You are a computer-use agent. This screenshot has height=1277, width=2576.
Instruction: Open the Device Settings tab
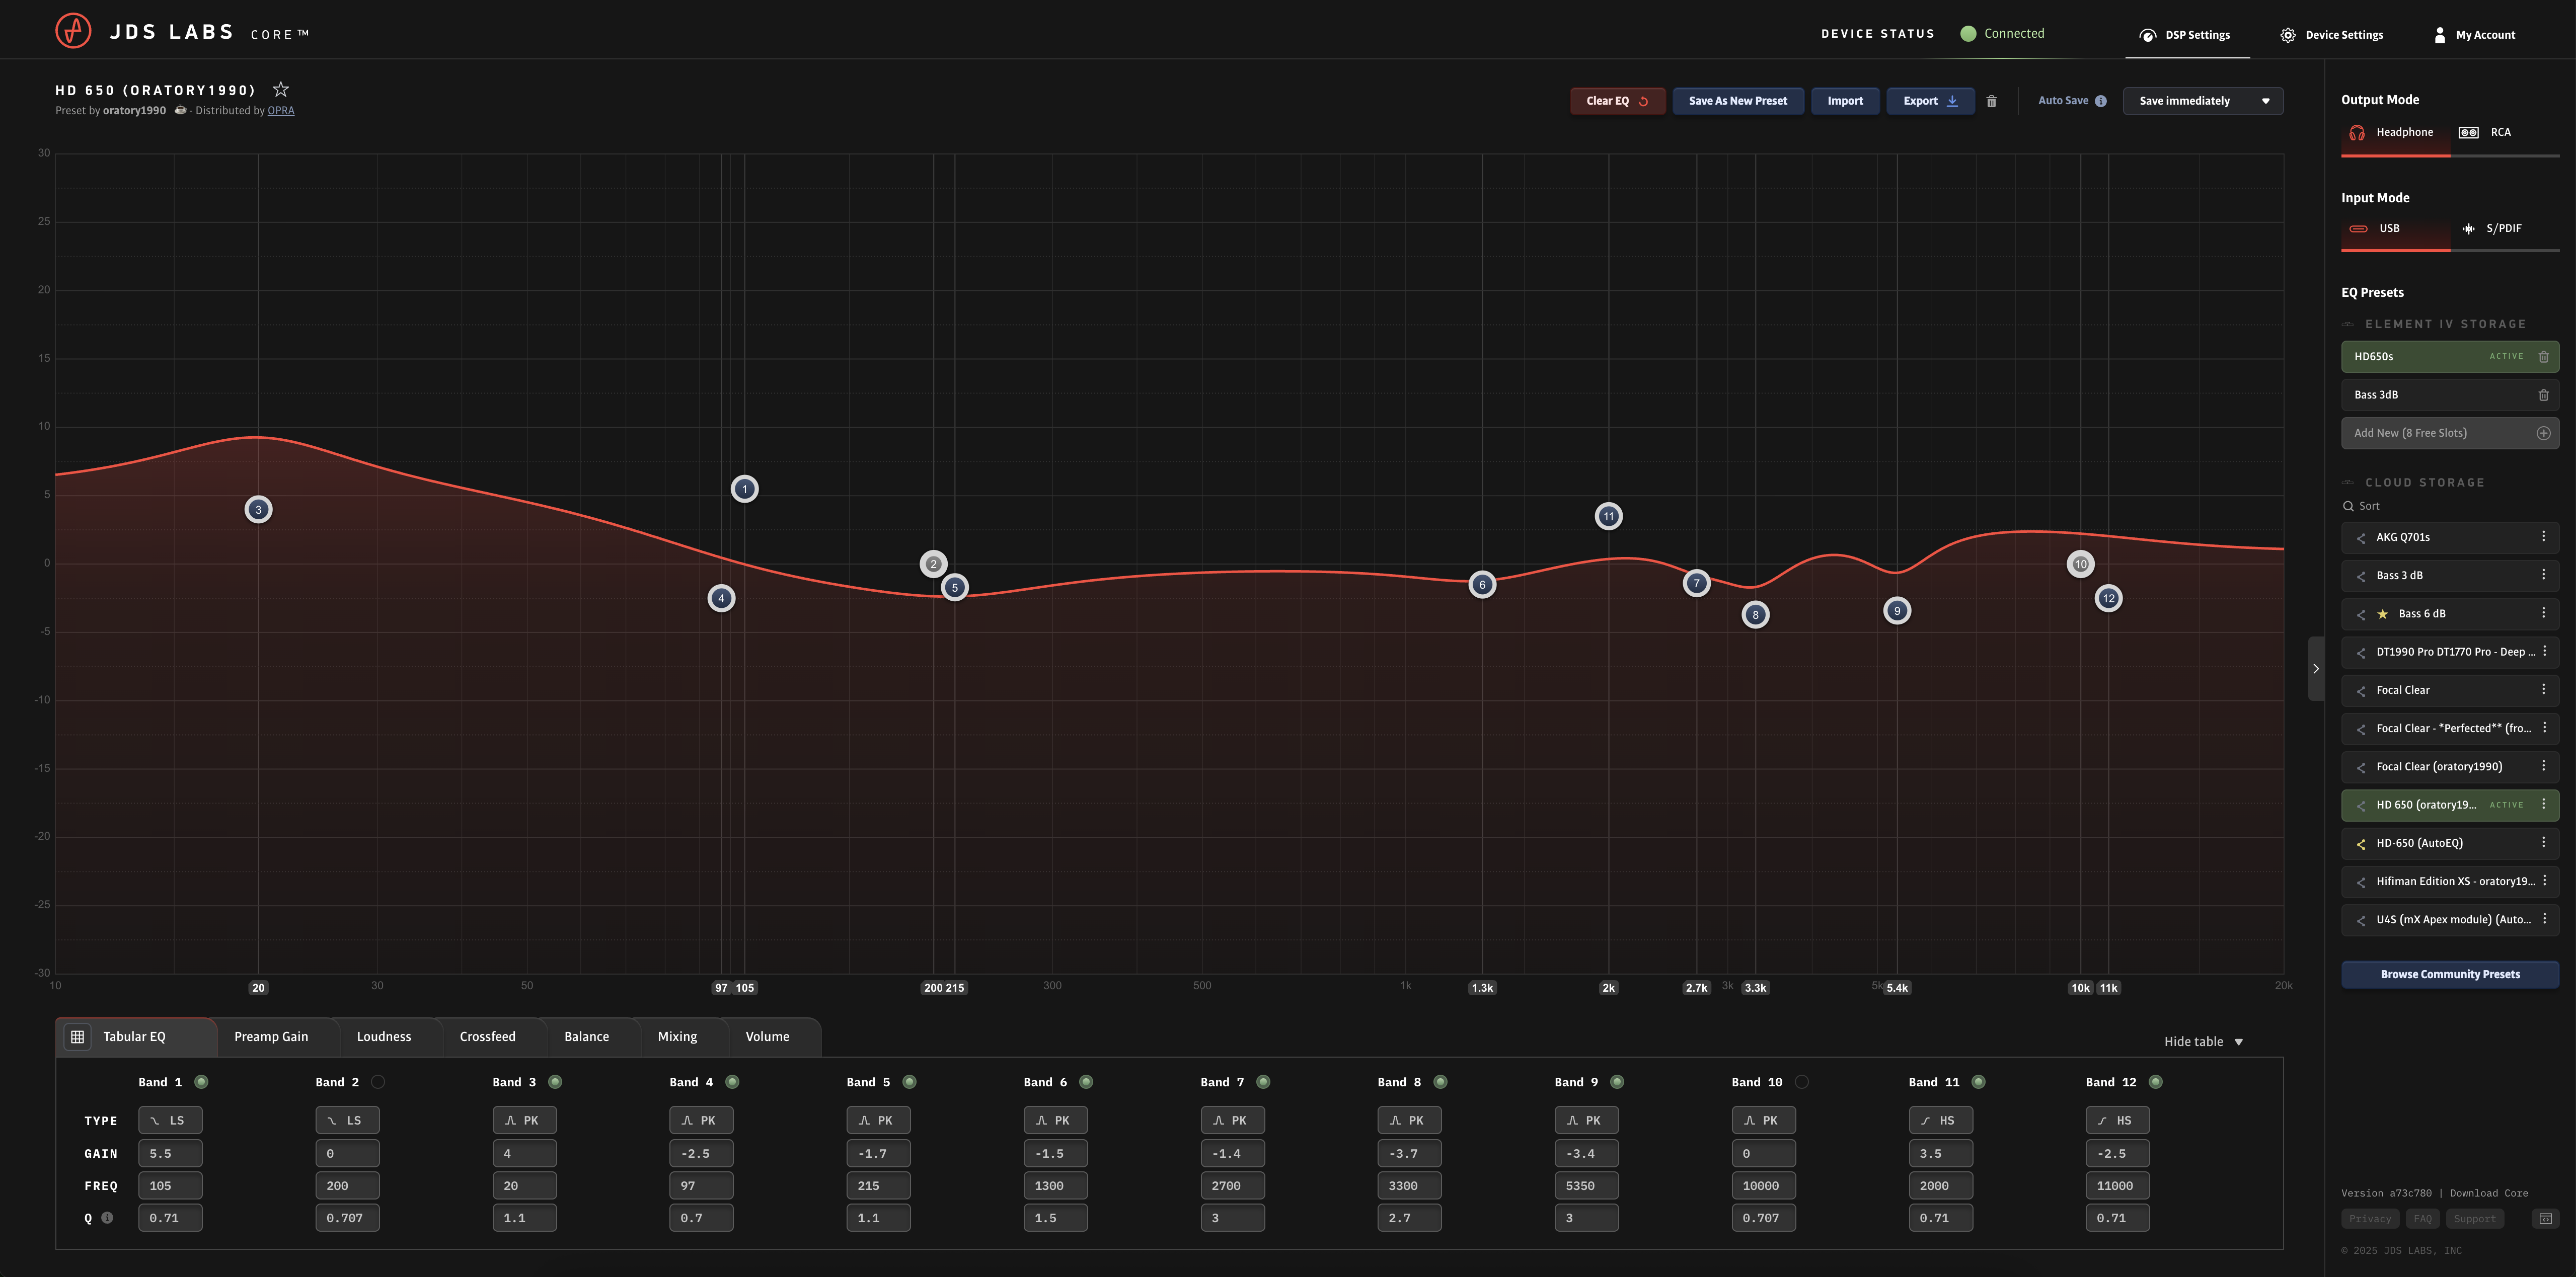click(2332, 35)
